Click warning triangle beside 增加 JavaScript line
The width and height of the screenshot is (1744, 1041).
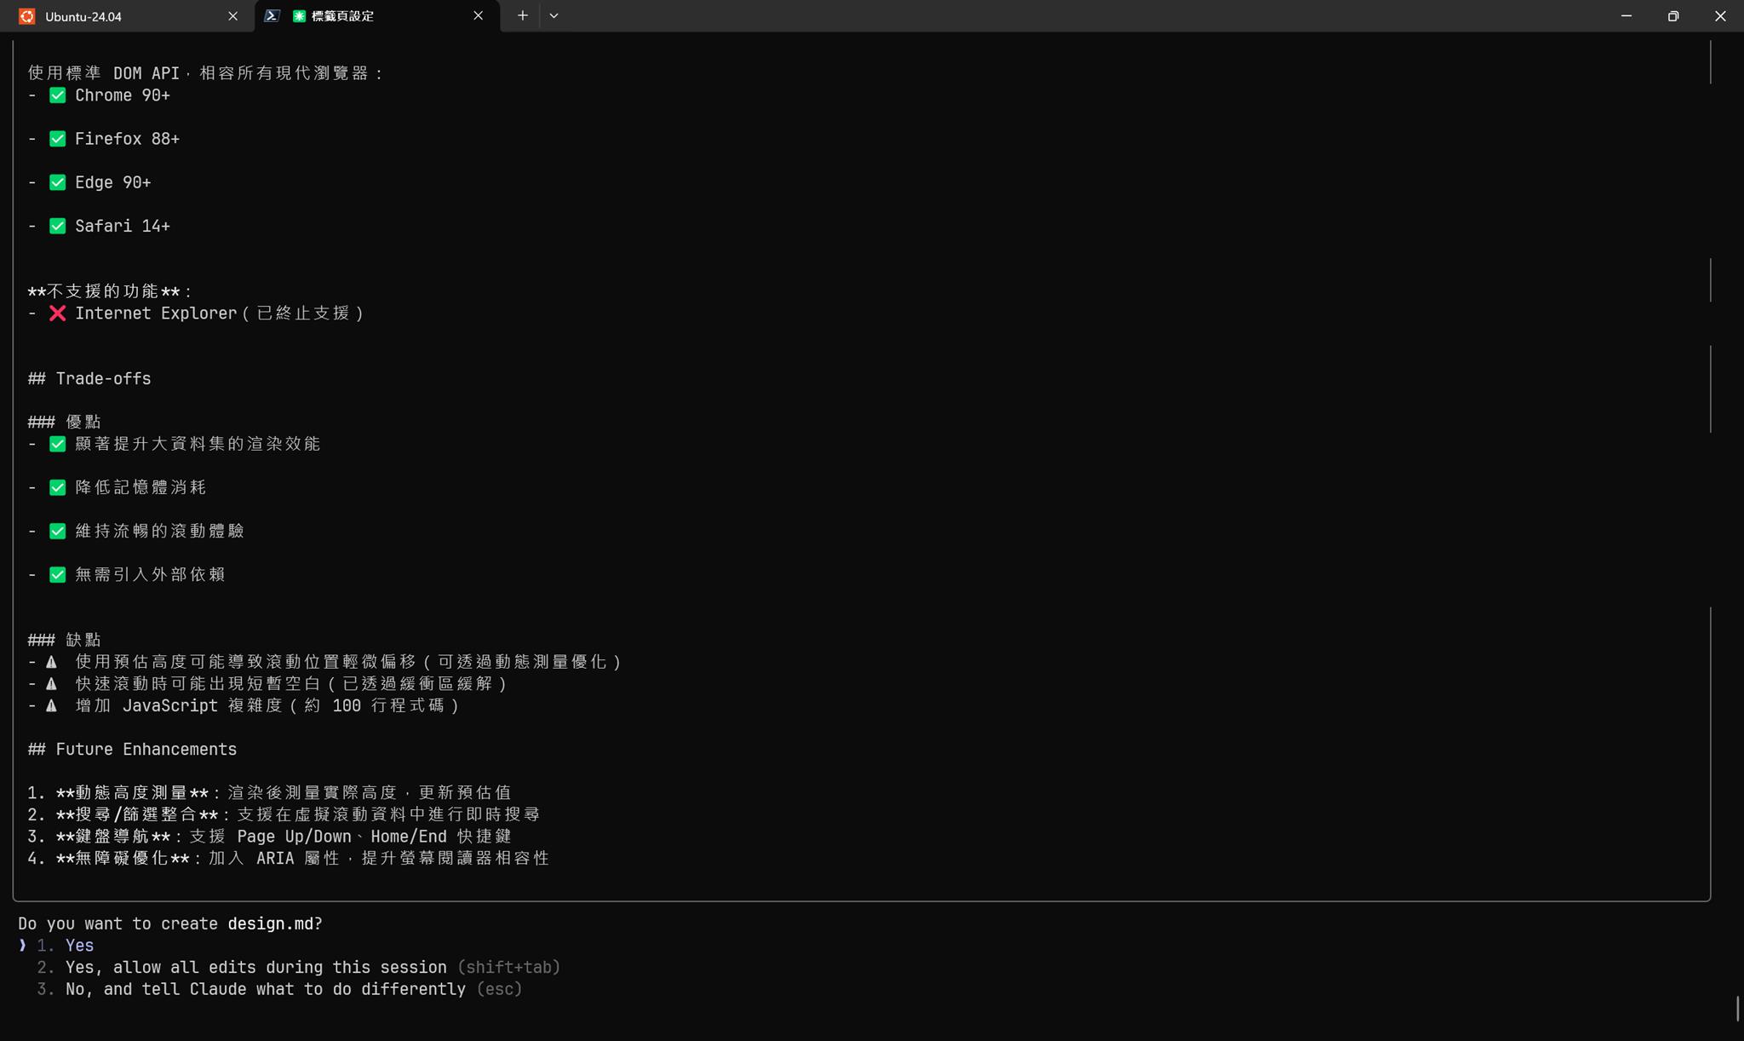click(51, 706)
